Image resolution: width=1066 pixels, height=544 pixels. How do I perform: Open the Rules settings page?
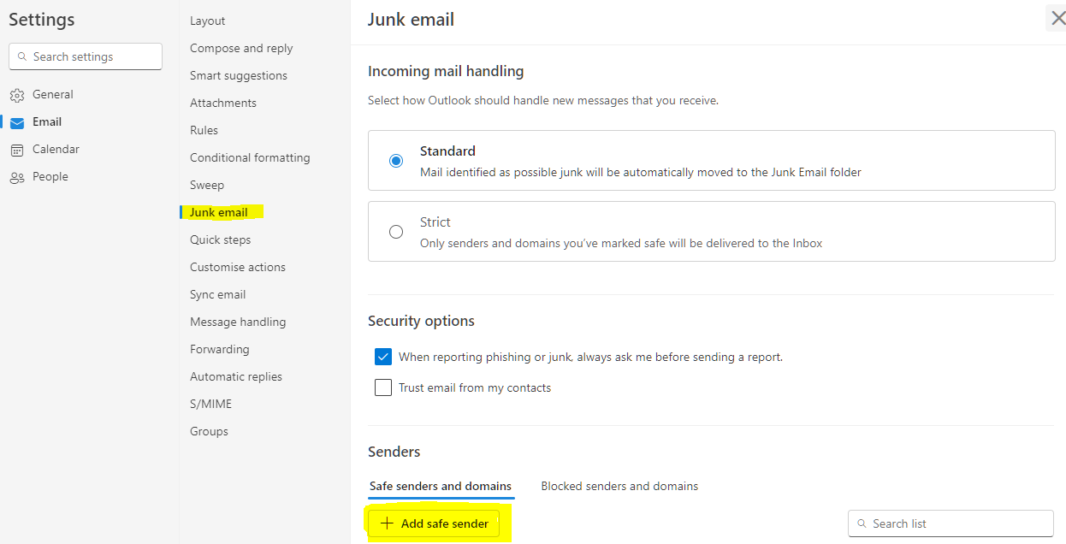point(204,130)
